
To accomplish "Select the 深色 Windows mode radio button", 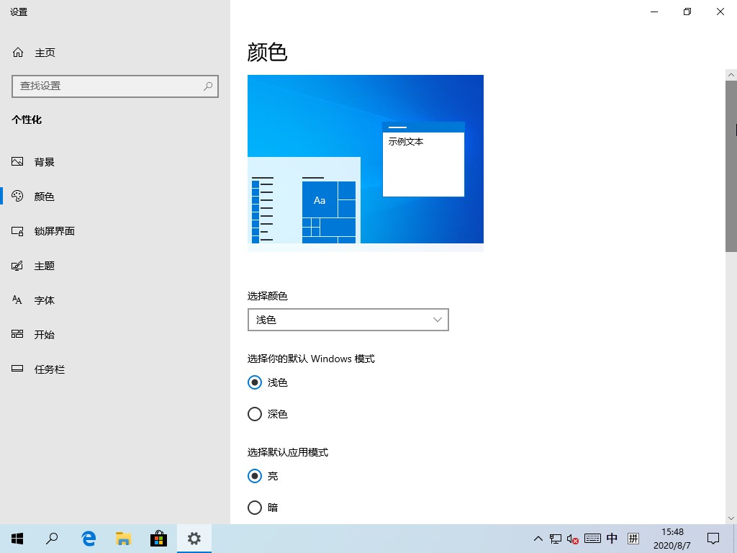I will pos(254,414).
